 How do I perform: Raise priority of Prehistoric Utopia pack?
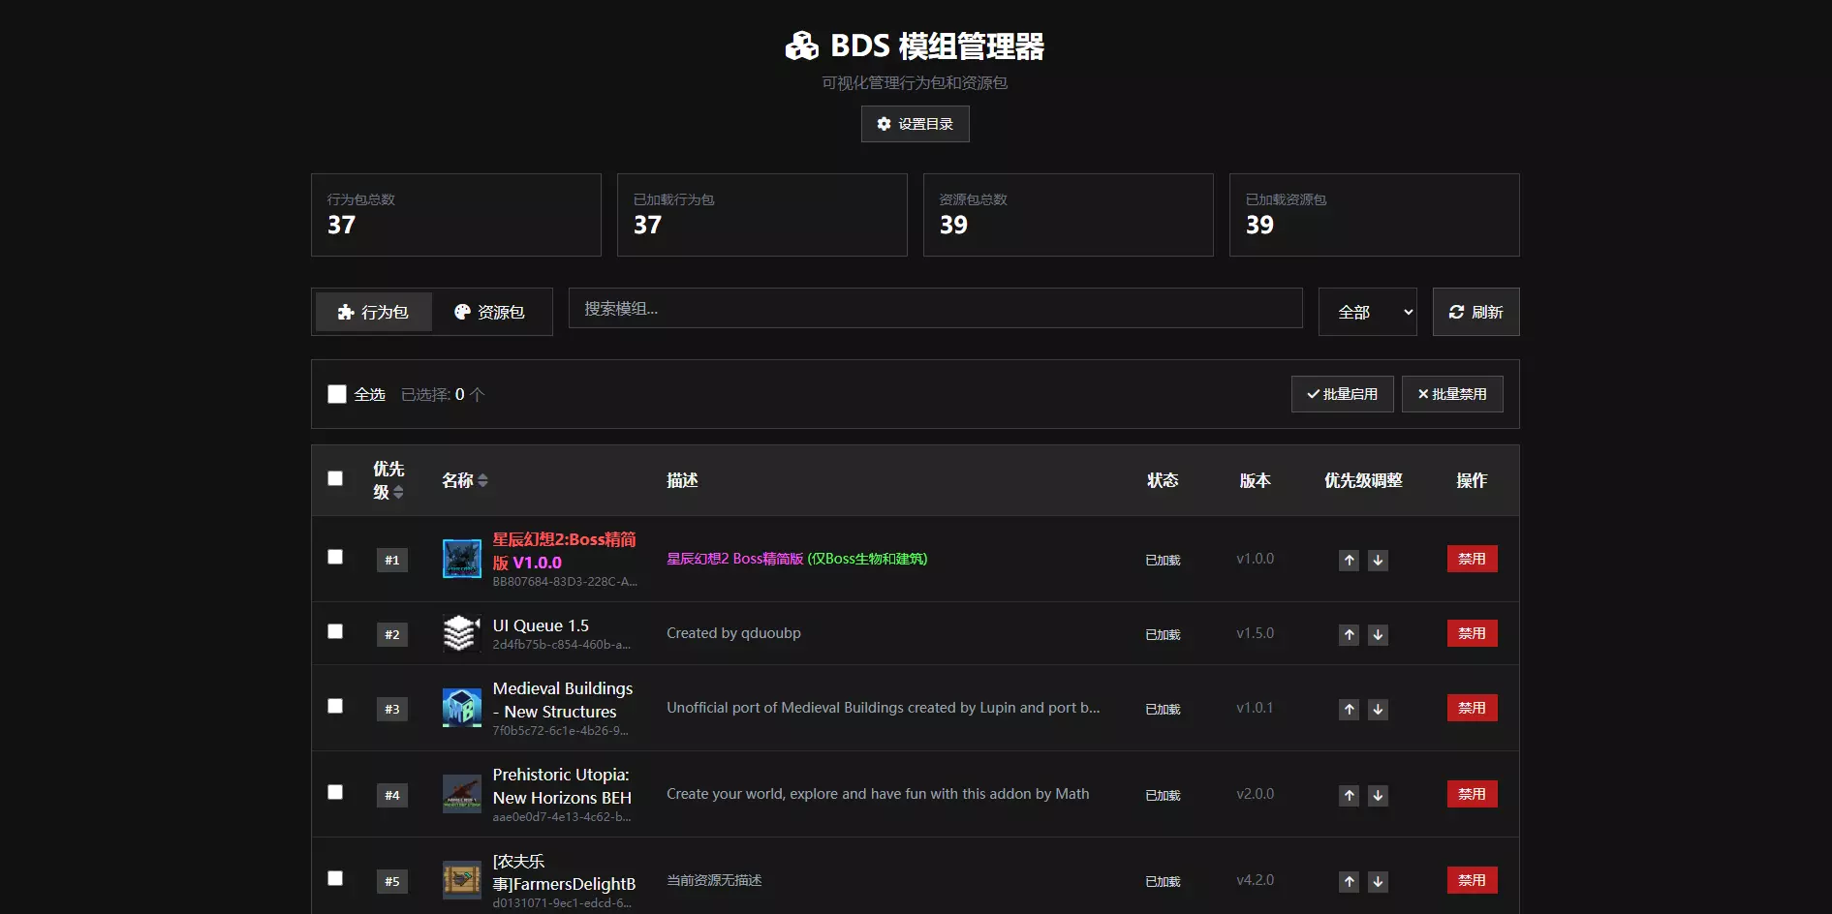pos(1349,795)
